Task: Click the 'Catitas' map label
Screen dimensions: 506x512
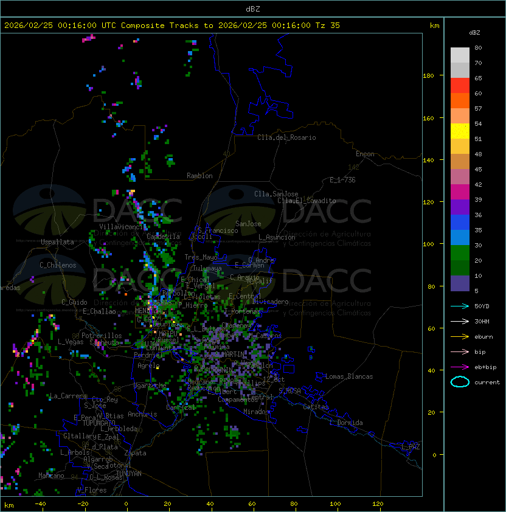Action: point(316,407)
